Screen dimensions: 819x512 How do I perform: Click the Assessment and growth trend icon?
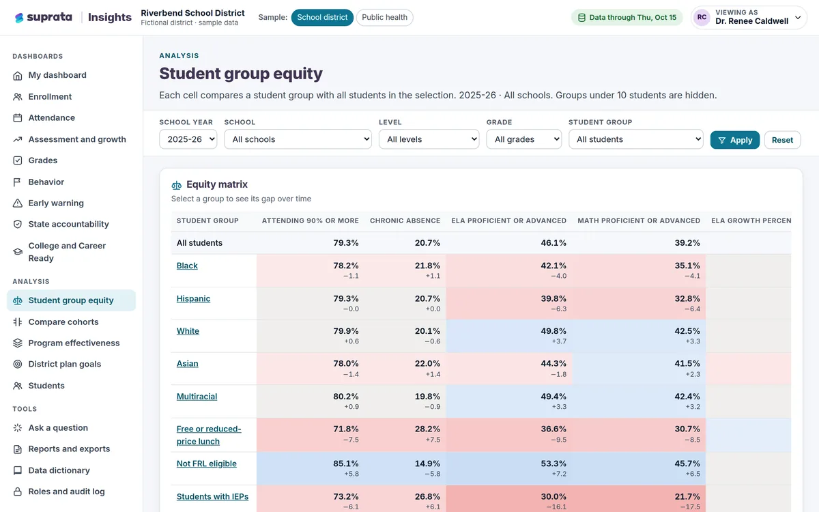(18, 139)
